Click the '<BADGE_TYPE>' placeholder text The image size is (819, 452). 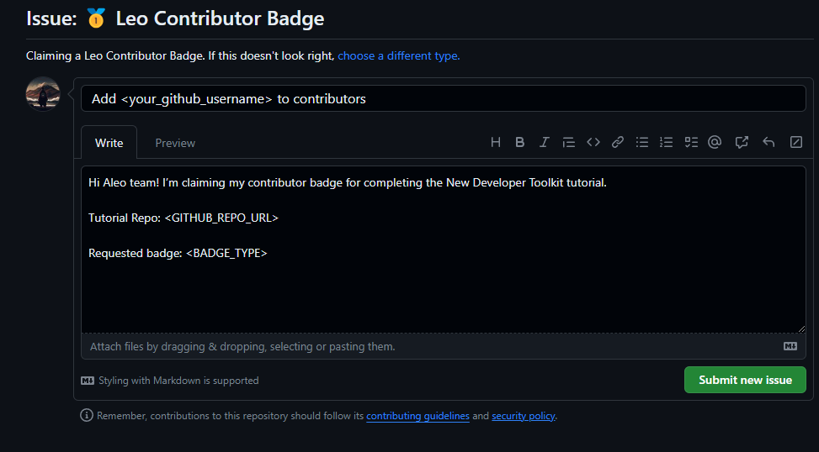click(226, 254)
